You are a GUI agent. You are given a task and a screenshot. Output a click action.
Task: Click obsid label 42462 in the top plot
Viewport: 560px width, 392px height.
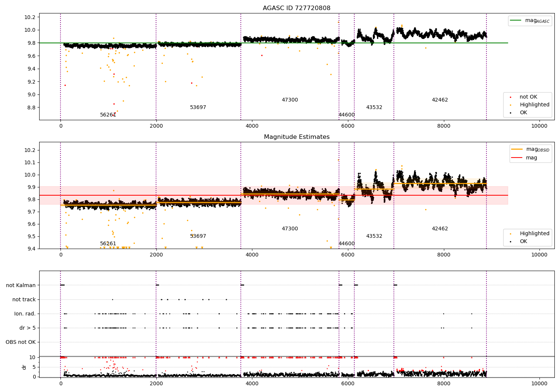[x=440, y=100]
